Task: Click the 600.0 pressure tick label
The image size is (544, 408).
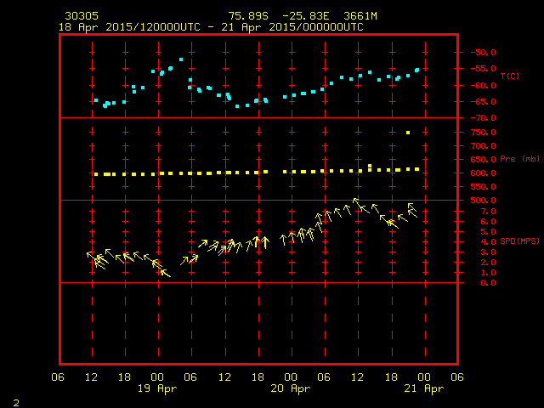Action: [484, 173]
